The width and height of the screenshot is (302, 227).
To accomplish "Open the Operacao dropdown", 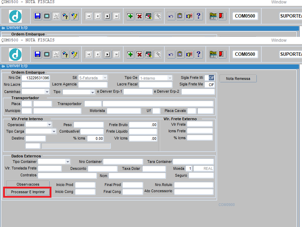I will [49, 125].
